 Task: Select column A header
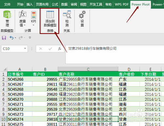(20, 69)
